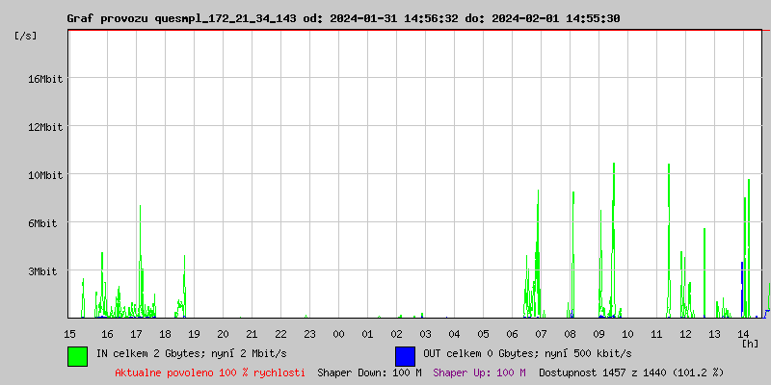The width and height of the screenshot is (771, 385).
Task: Click the graph title 'Graf provozu' text
Action: click(108, 18)
